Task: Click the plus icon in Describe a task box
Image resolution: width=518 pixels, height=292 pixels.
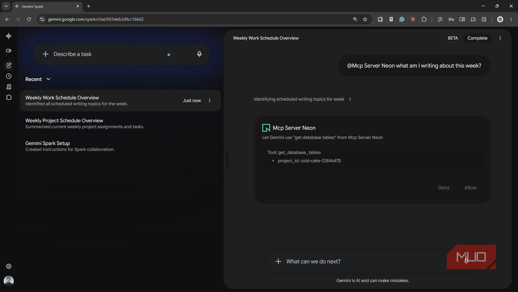Action: [46, 54]
